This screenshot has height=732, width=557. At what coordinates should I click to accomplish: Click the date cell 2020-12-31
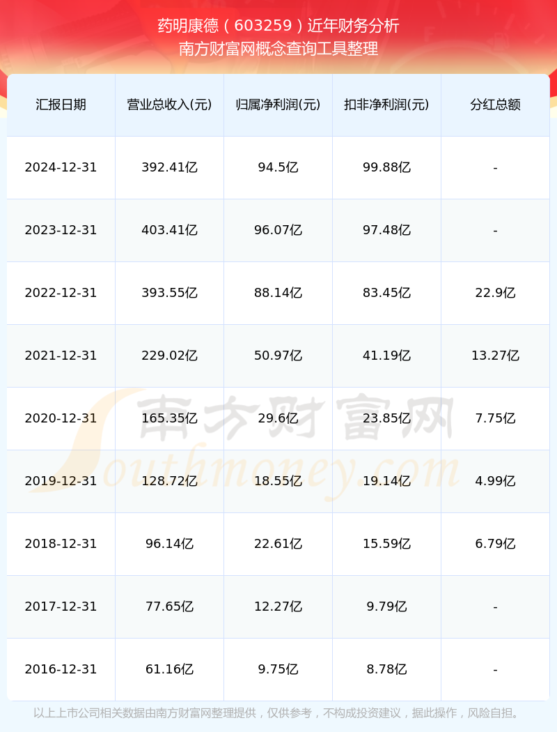61,418
